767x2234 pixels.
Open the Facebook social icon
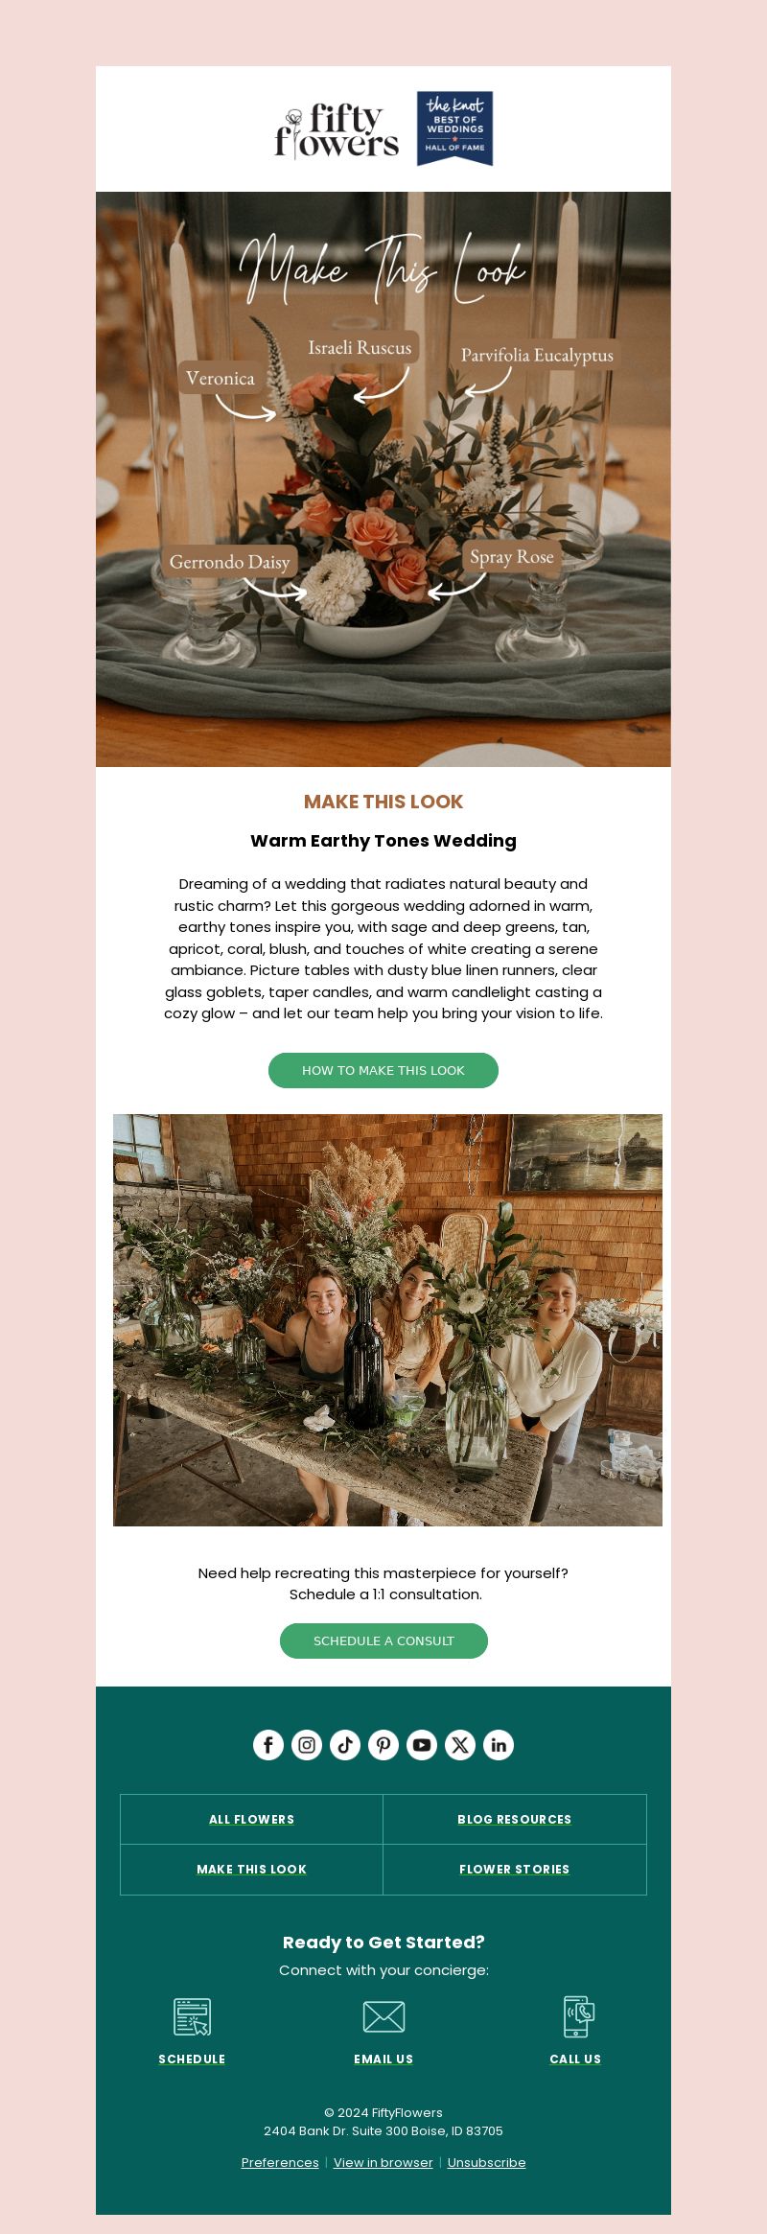[x=268, y=1745]
